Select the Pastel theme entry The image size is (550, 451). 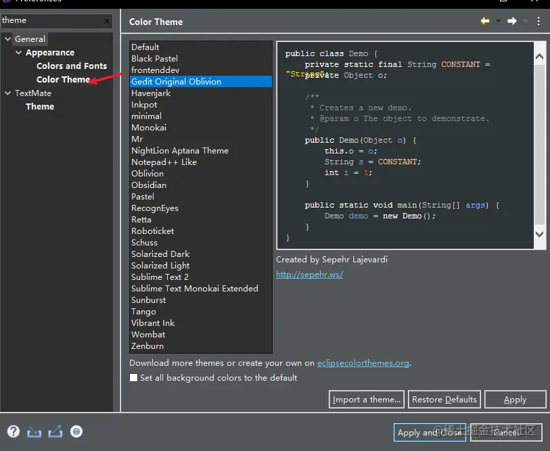[201, 196]
